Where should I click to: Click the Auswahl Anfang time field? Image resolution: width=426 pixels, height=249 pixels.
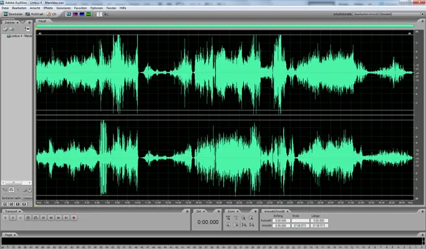coord(280,220)
